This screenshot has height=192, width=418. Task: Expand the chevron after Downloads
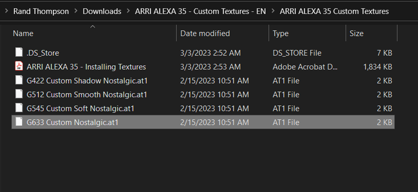(128, 11)
